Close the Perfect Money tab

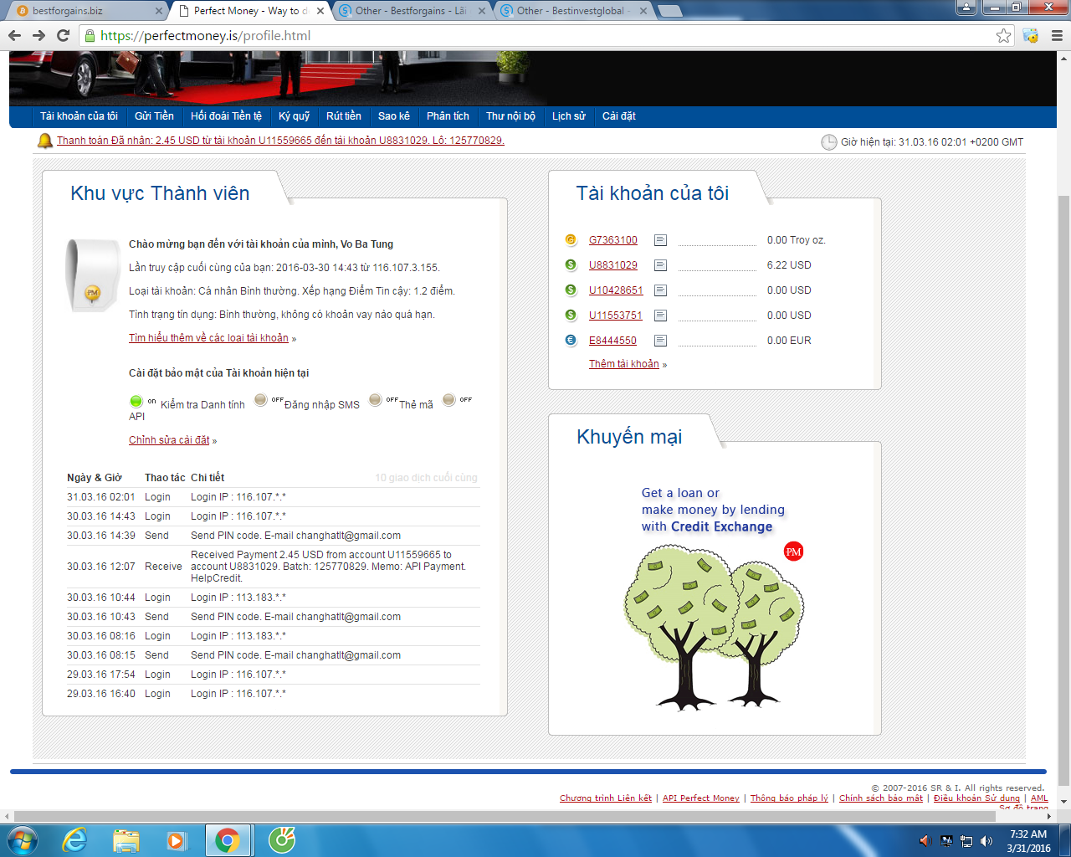pyautogui.click(x=320, y=11)
